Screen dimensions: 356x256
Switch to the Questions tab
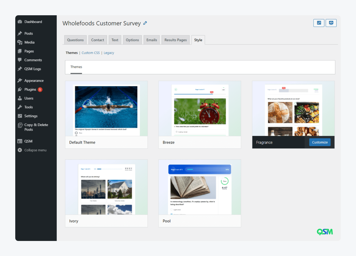(x=75, y=40)
